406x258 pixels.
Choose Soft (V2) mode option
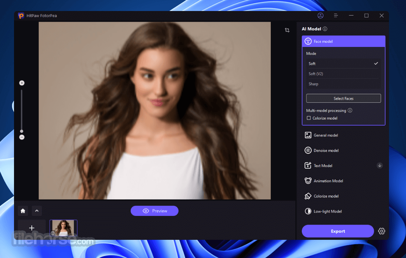click(344, 74)
